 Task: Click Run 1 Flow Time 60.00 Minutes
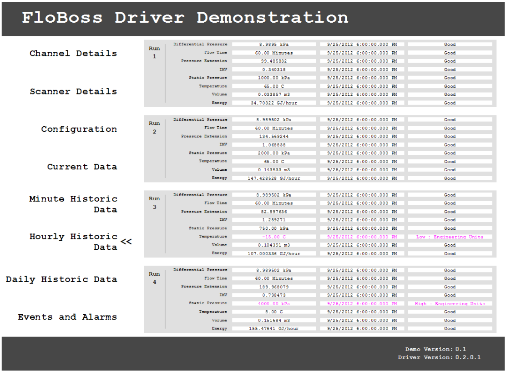273,53
